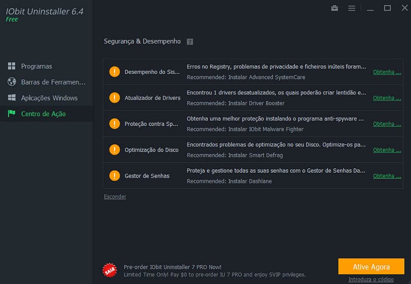The image size is (411, 284).
Task: Click 'Recommended: Instalar Advanced SystemCare' text
Action: pos(246,77)
